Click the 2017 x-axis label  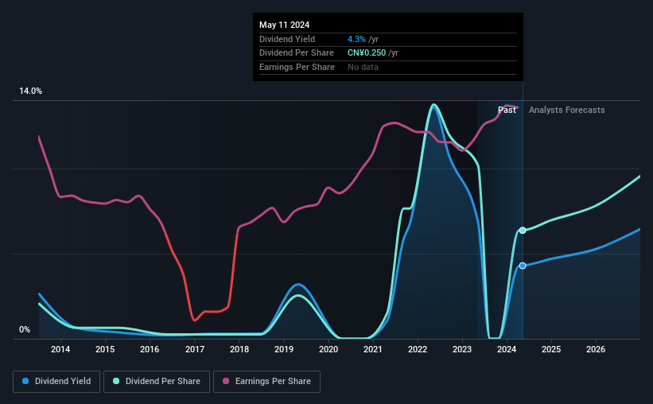[195, 349]
